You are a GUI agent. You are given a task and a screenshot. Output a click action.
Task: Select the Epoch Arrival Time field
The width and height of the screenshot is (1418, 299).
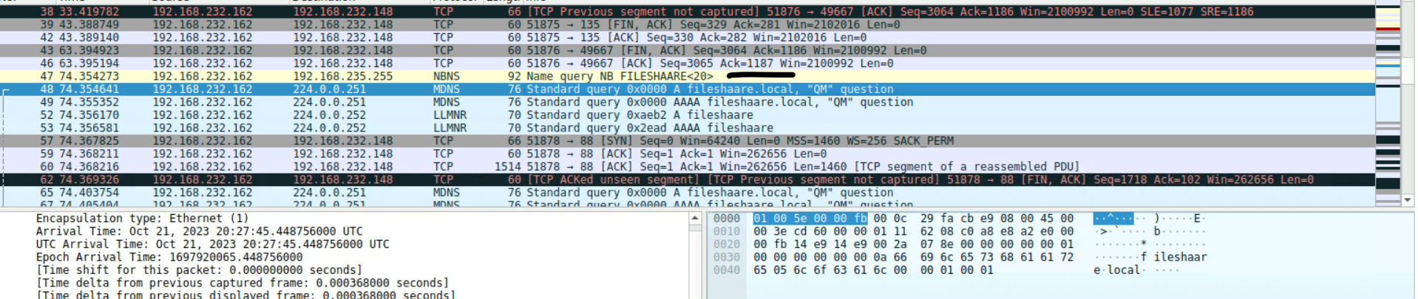pyautogui.click(x=169, y=257)
